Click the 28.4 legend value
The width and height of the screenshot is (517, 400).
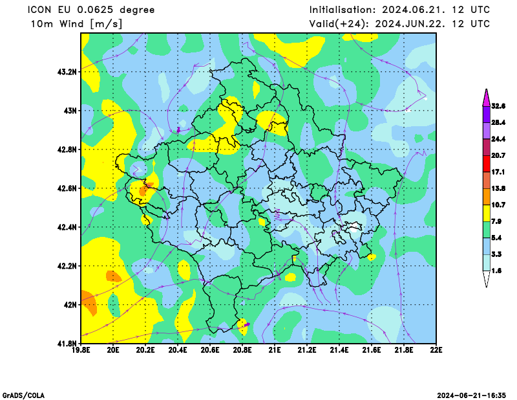click(498, 122)
